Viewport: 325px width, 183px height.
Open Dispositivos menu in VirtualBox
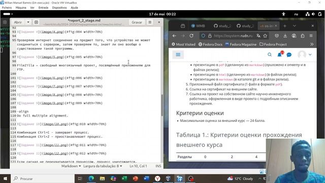click(59, 8)
